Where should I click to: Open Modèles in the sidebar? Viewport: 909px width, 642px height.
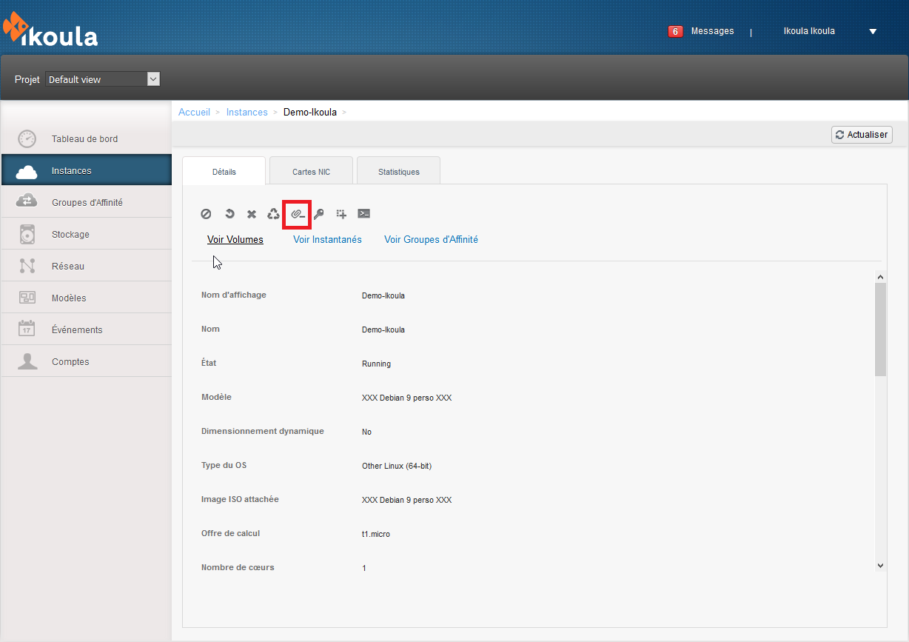point(86,298)
